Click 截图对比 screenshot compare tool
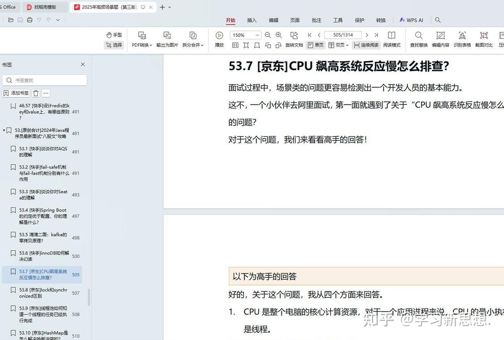504x340 pixels. (484, 40)
